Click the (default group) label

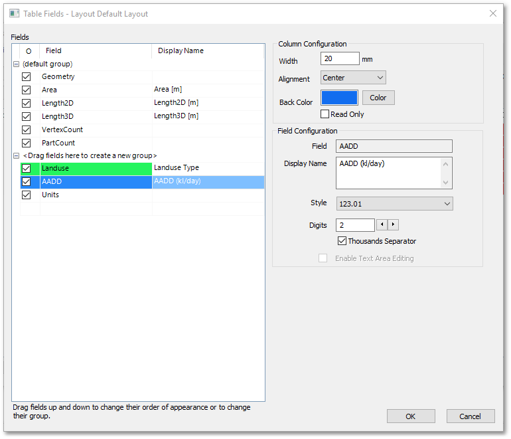[48, 64]
